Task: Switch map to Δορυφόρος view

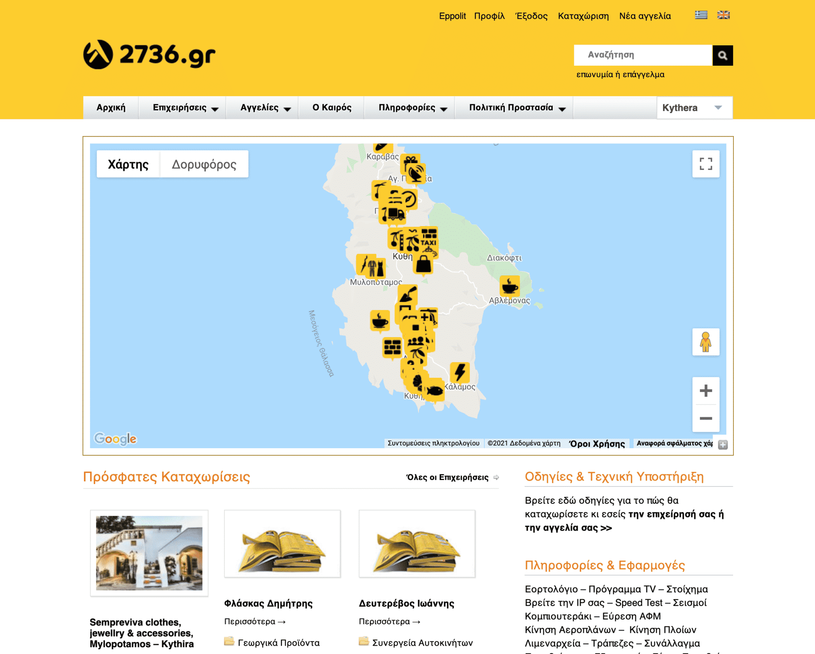Action: (204, 164)
